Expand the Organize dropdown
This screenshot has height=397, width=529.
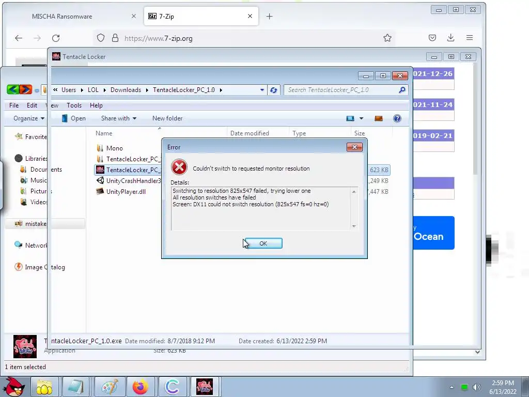tap(29, 118)
